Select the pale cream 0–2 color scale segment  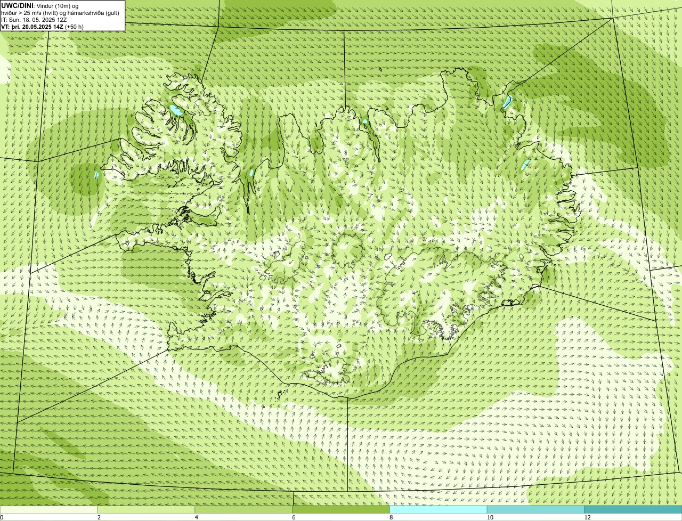tap(48, 510)
